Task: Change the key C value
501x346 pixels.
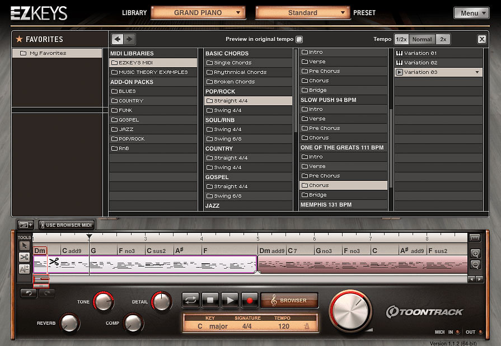Action: click(200, 326)
